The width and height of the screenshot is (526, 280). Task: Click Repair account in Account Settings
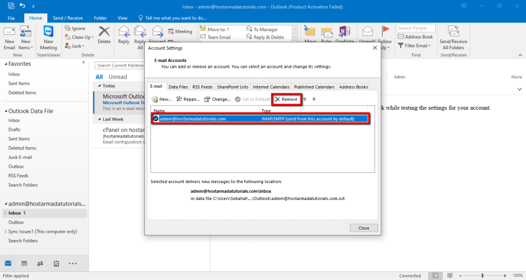tap(188, 99)
